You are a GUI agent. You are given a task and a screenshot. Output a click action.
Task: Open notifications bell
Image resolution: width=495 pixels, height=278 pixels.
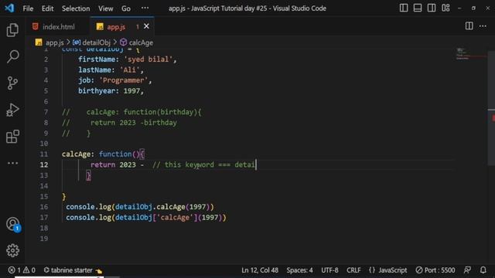483,270
